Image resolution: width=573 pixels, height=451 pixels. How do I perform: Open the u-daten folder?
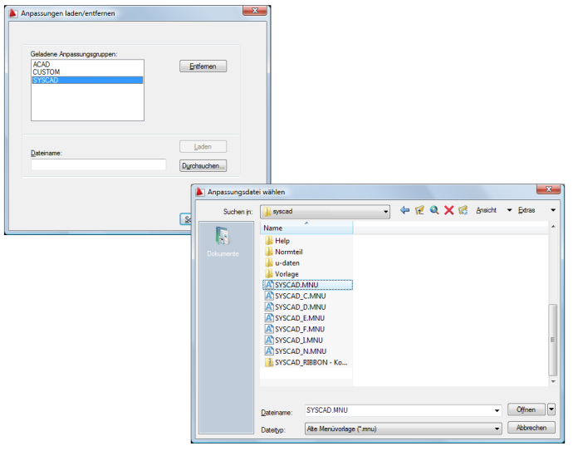tap(282, 262)
